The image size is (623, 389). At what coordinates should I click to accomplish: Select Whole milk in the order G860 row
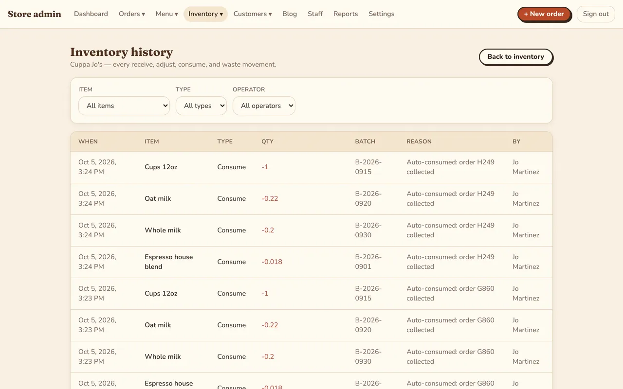[163, 357]
